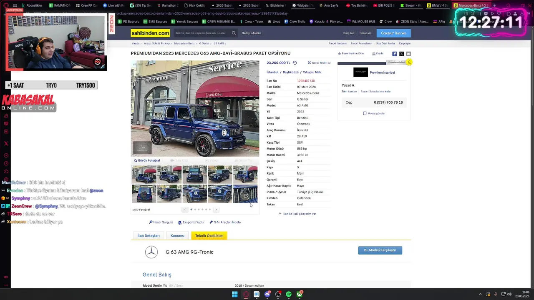Click the premium gallery badge icon
The height and width of the screenshot is (300, 534).
tap(409, 62)
